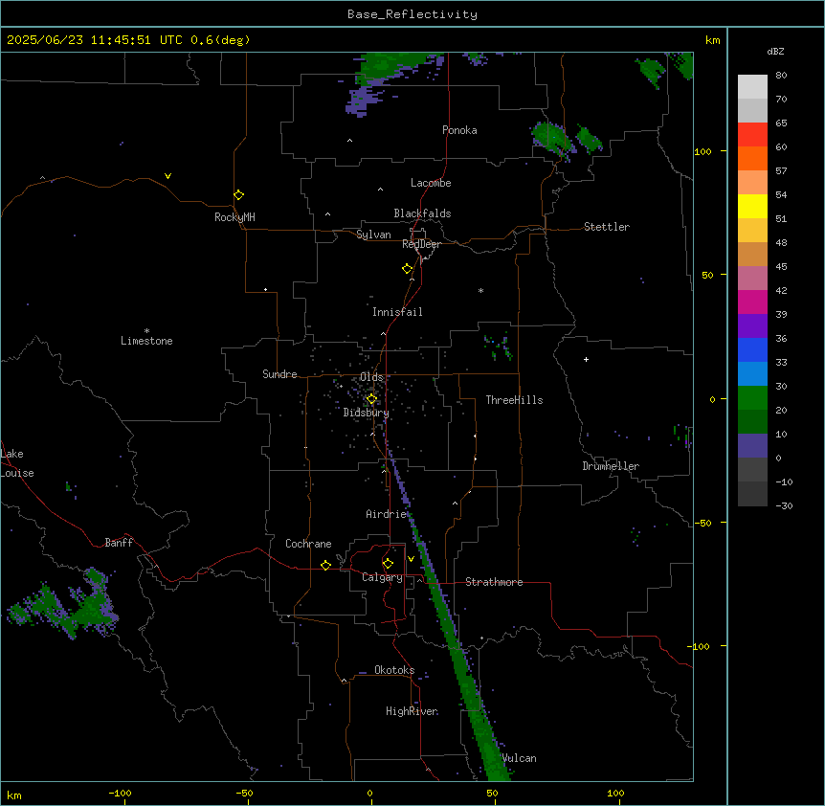Pick the red 65–60 dBZ legend swatch
Image resolution: width=825 pixels, height=806 pixels.
[752, 135]
